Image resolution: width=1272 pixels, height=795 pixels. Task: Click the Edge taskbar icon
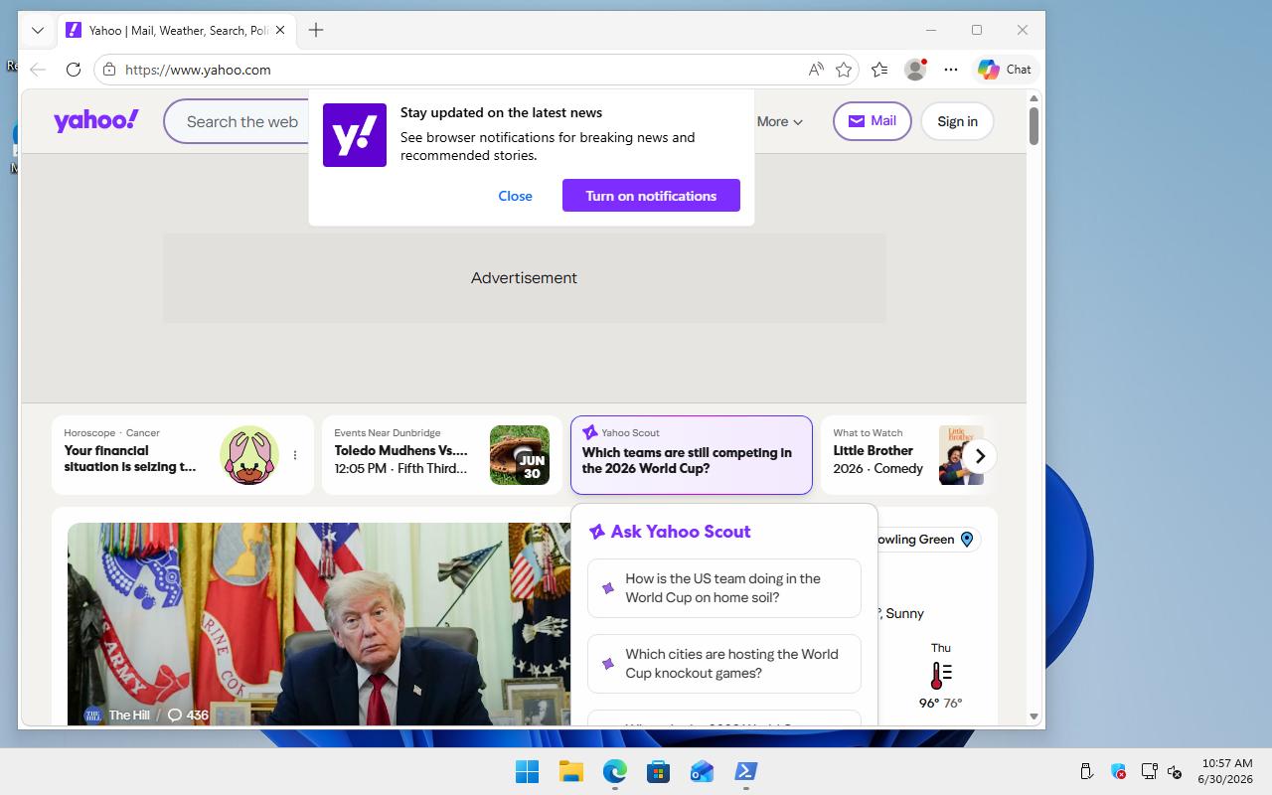tap(614, 771)
